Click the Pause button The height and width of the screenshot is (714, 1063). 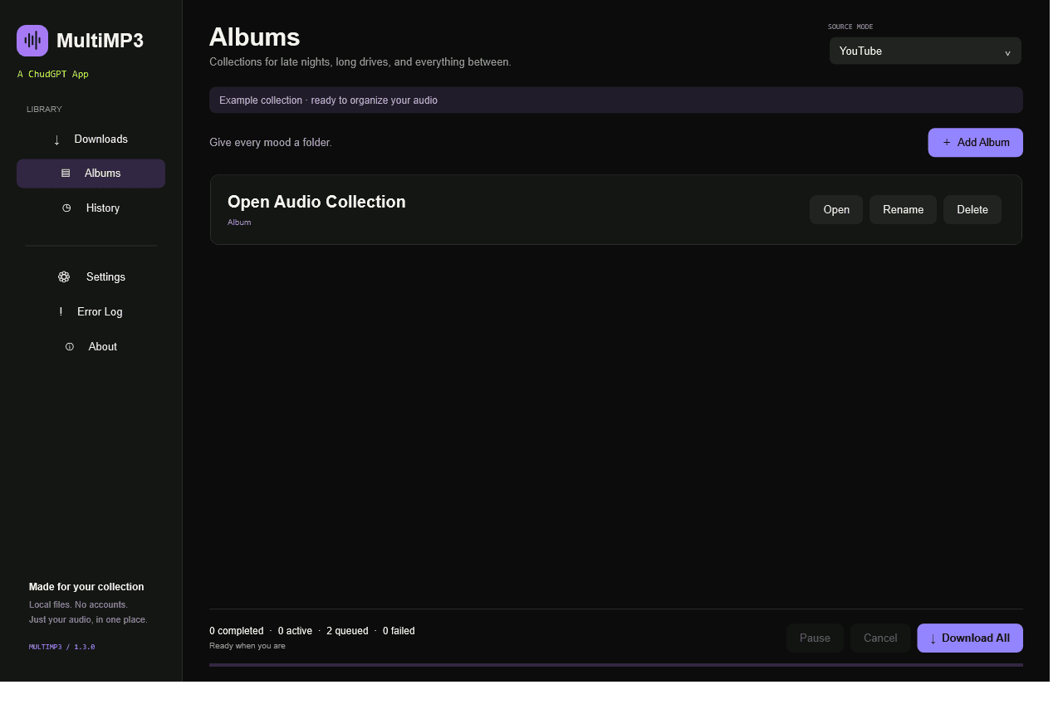coord(815,638)
